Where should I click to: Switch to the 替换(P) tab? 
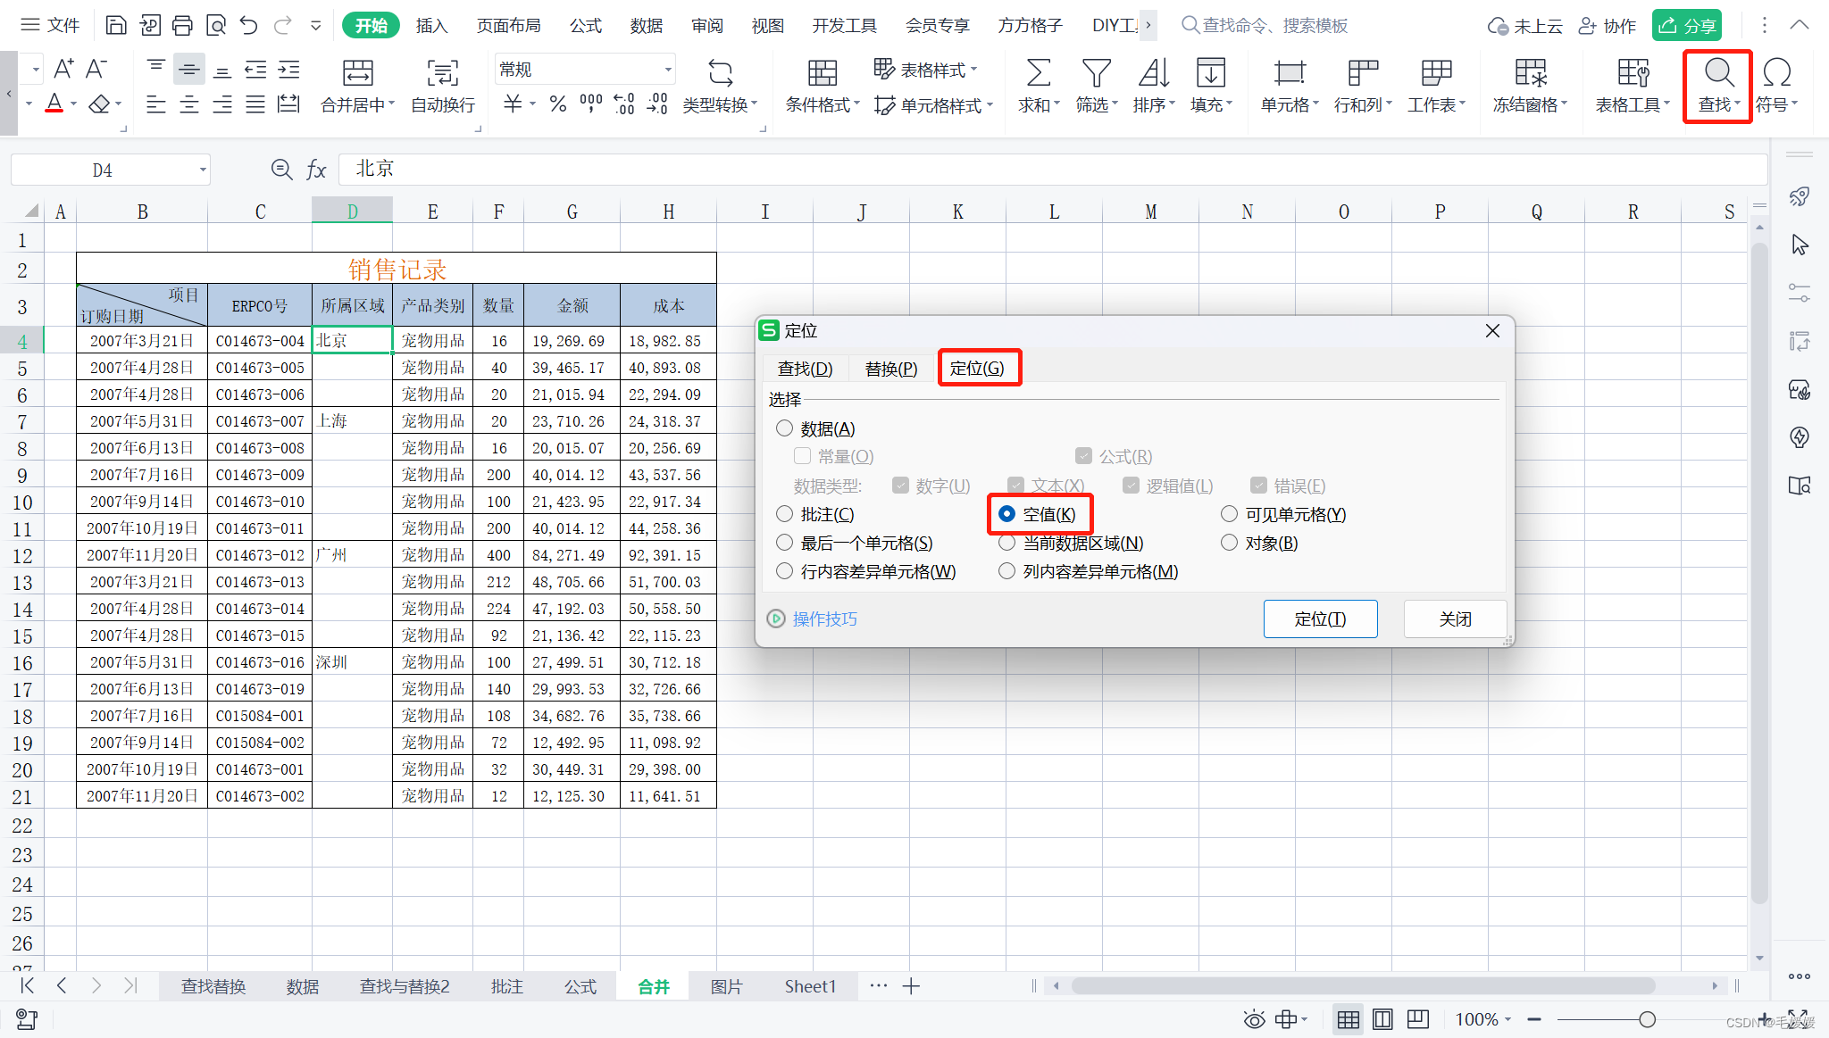point(890,369)
